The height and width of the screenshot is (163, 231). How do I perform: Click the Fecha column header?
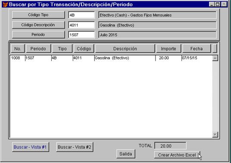pos(197,49)
